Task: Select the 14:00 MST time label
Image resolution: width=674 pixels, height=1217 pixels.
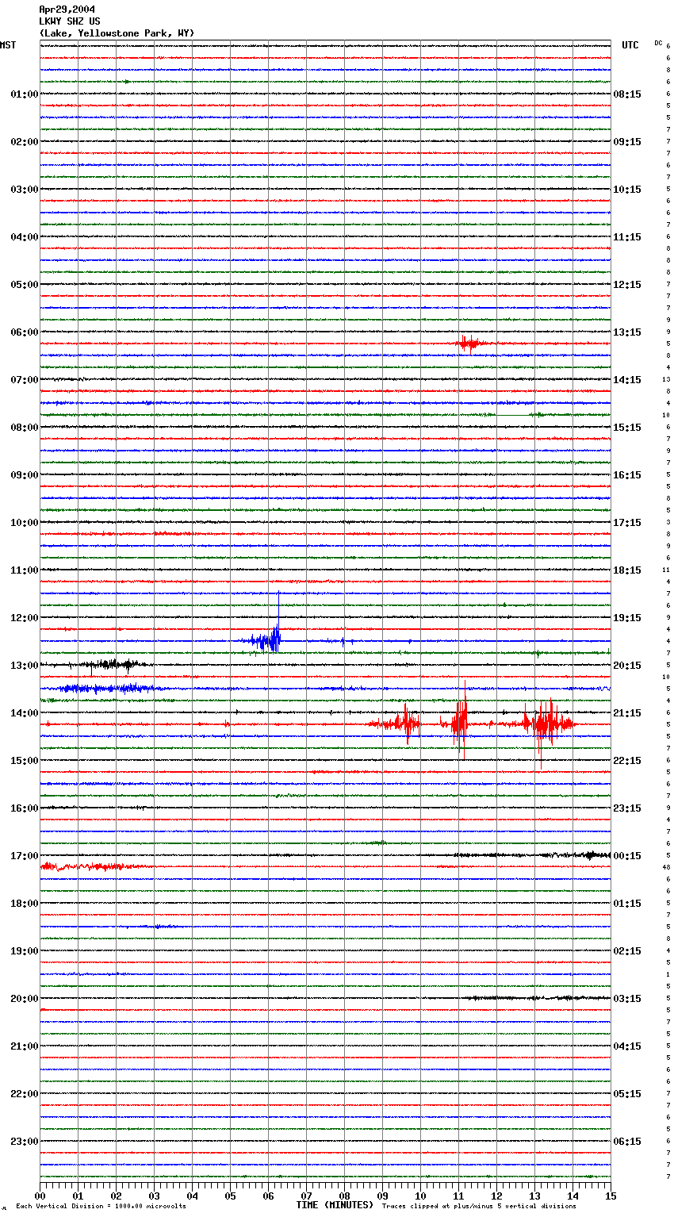Action: (24, 713)
